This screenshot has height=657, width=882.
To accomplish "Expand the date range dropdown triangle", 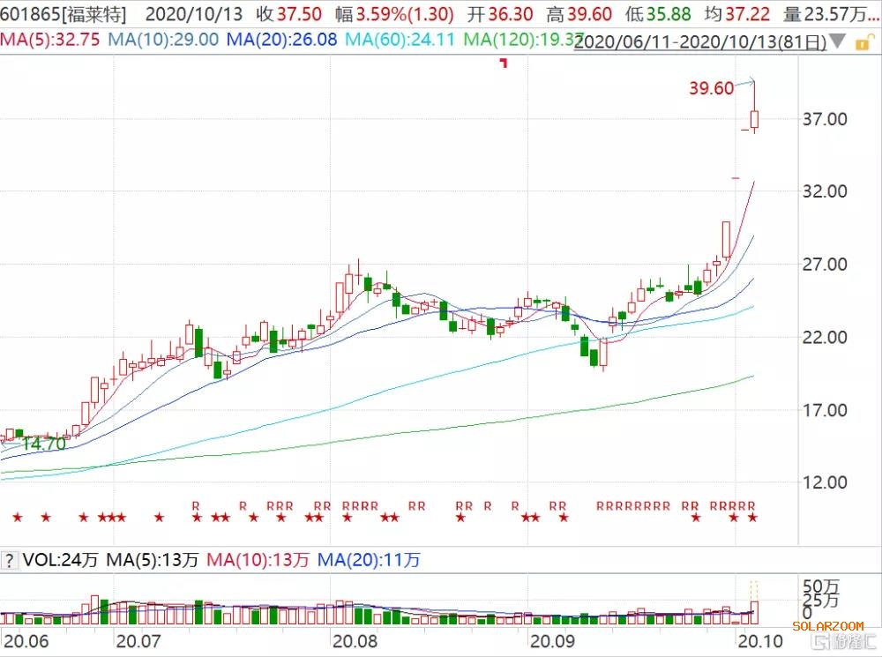I will [x=838, y=41].
